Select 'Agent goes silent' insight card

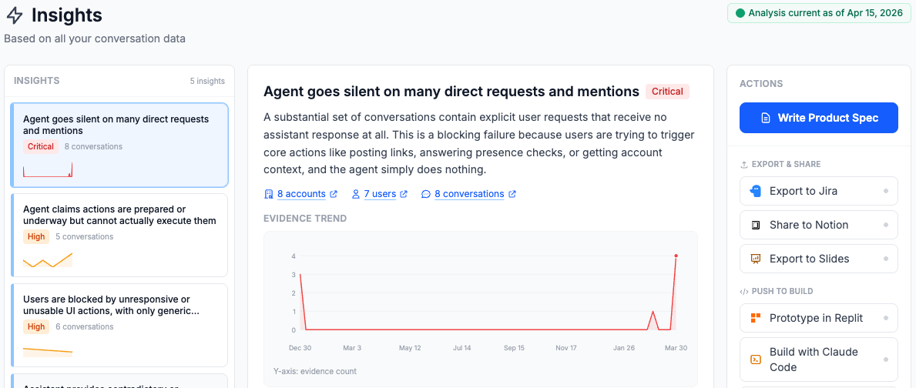[x=119, y=145]
